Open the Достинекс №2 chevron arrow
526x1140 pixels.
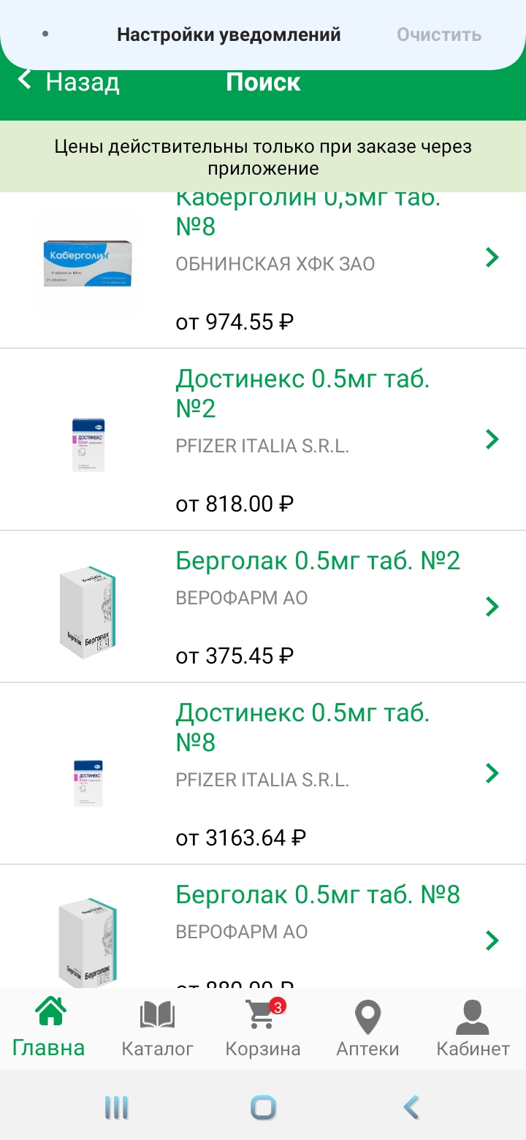tap(492, 438)
